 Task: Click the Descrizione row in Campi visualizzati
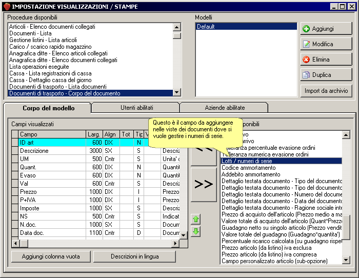point(51,151)
